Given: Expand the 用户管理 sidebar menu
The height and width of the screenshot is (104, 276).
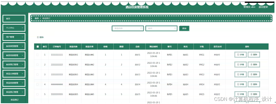Looking at the screenshot, I should point(14,37).
